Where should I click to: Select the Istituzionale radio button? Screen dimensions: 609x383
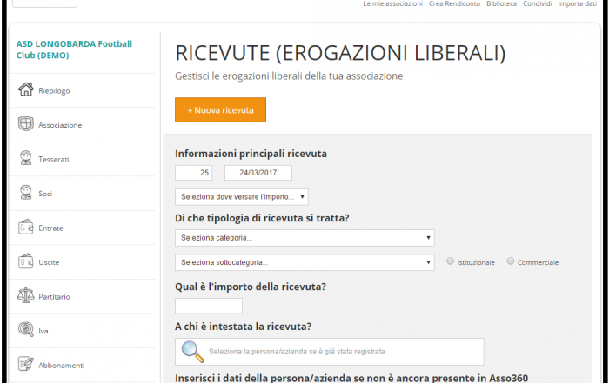450,261
